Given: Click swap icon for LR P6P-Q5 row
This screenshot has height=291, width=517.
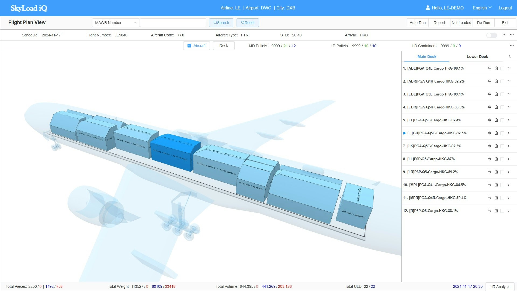Looking at the screenshot, I should click(490, 172).
